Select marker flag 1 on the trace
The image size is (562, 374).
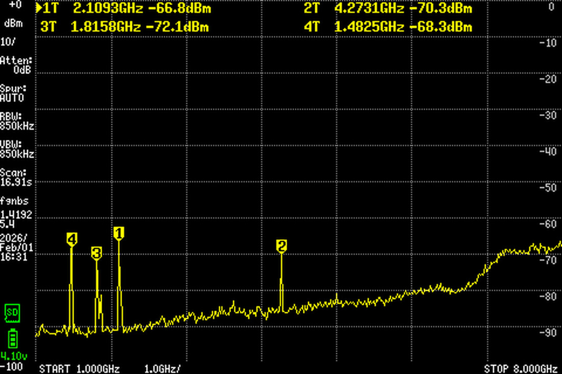pyautogui.click(x=119, y=234)
